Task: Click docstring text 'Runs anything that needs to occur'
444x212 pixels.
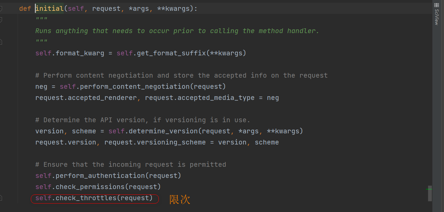Action: tap(102, 31)
